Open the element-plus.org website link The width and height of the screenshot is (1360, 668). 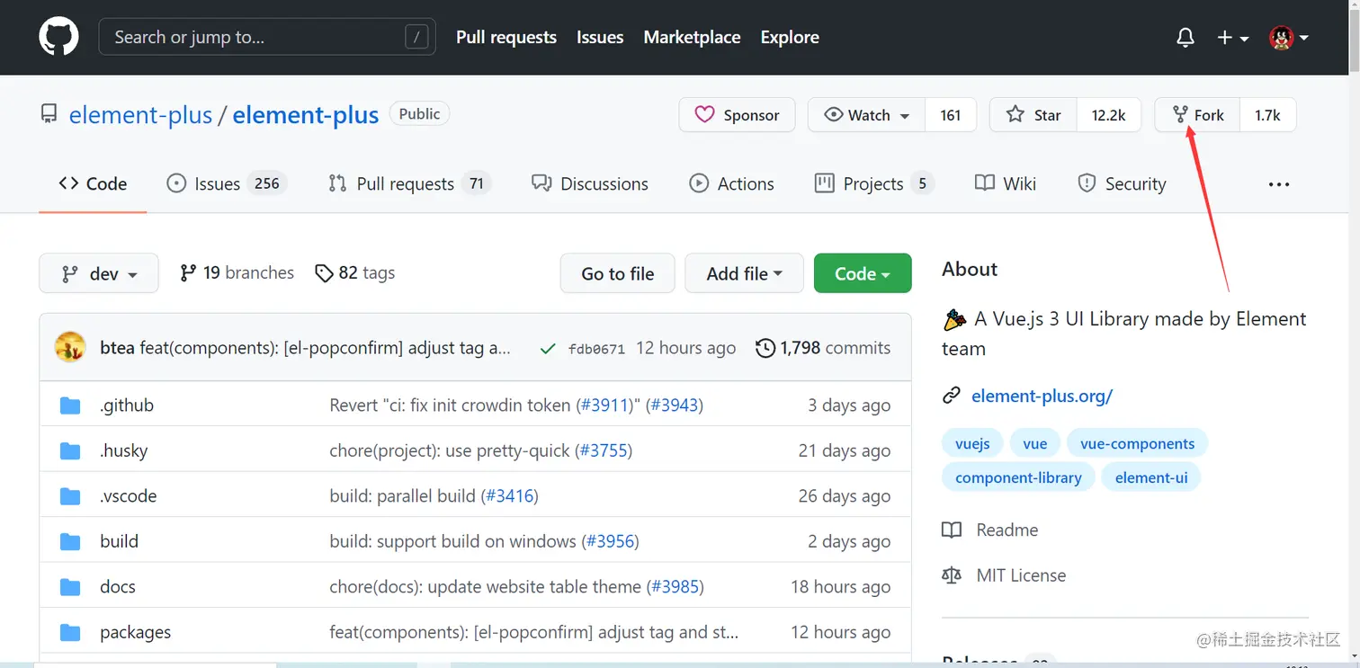coord(1042,396)
